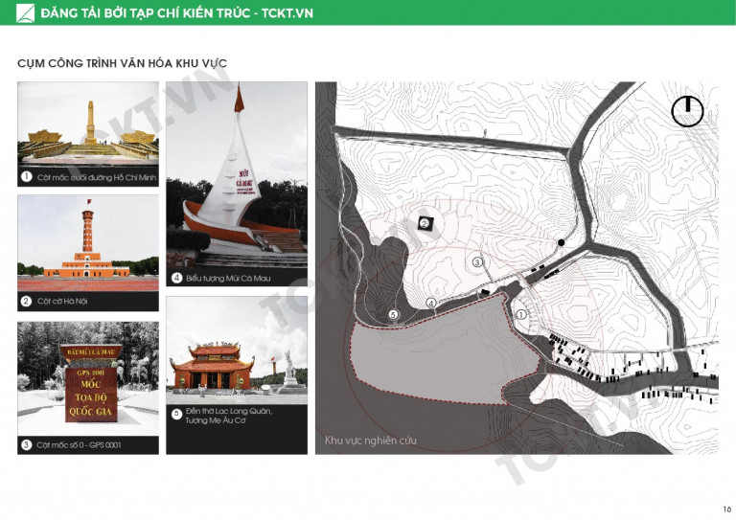This screenshot has width=736, height=520.
Task: Open the Cột mốc cuối đường Hồ Chí Minh photo
Action: pyautogui.click(x=88, y=124)
